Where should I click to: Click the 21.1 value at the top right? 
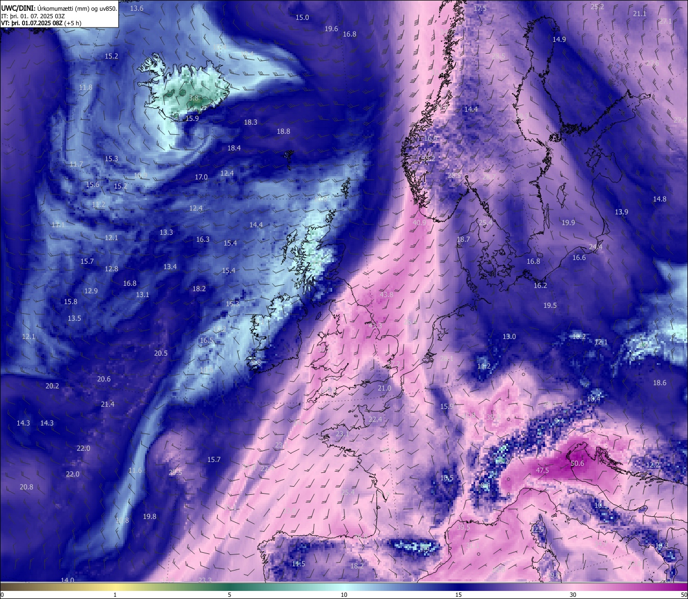click(640, 13)
